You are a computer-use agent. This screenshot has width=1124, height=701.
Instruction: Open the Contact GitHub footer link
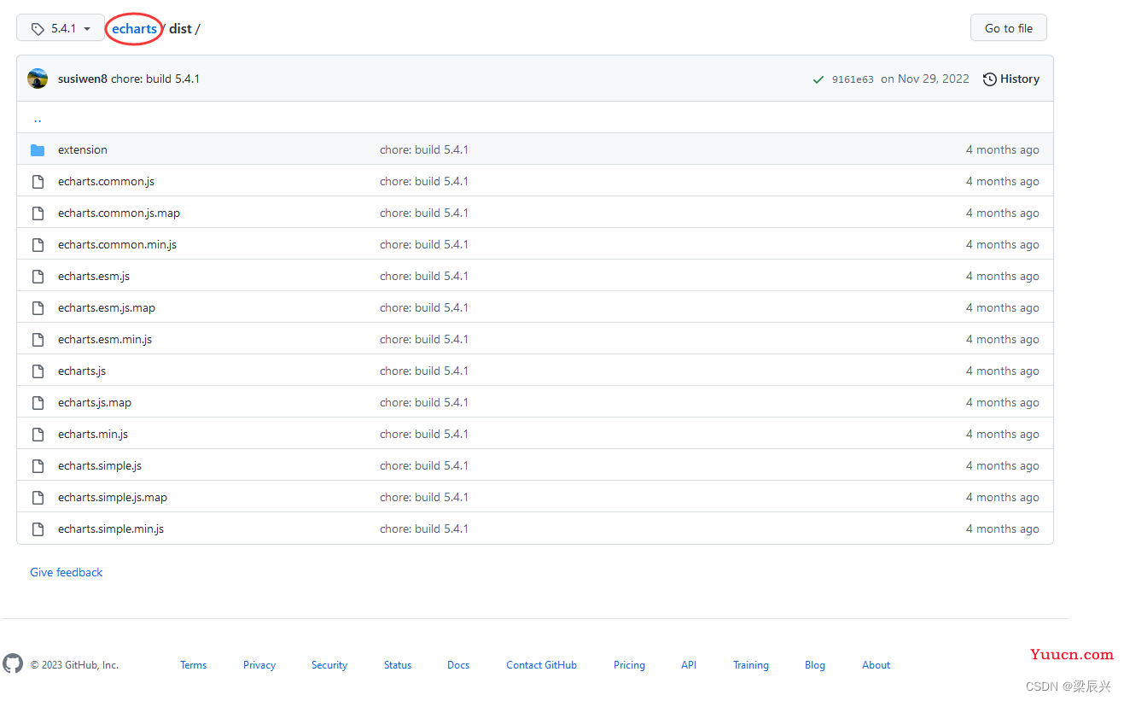[542, 665]
